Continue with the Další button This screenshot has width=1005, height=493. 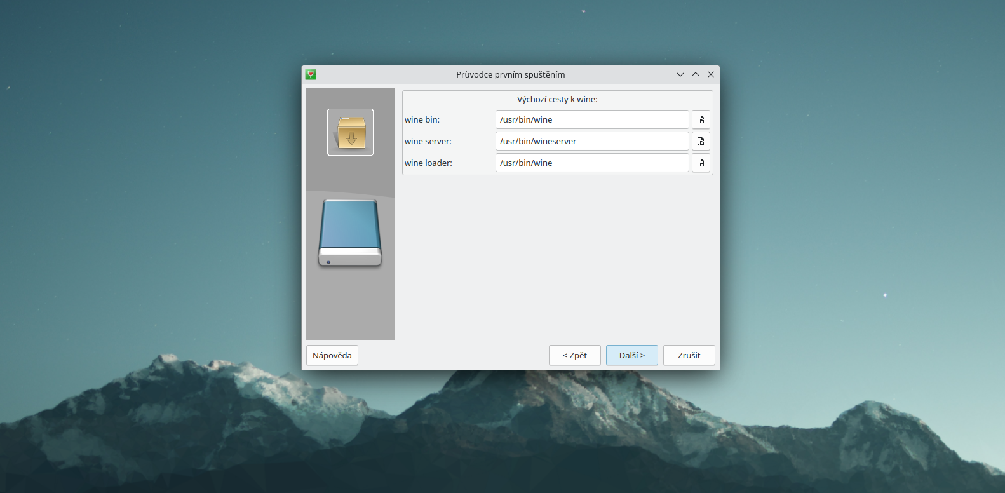pyautogui.click(x=632, y=355)
